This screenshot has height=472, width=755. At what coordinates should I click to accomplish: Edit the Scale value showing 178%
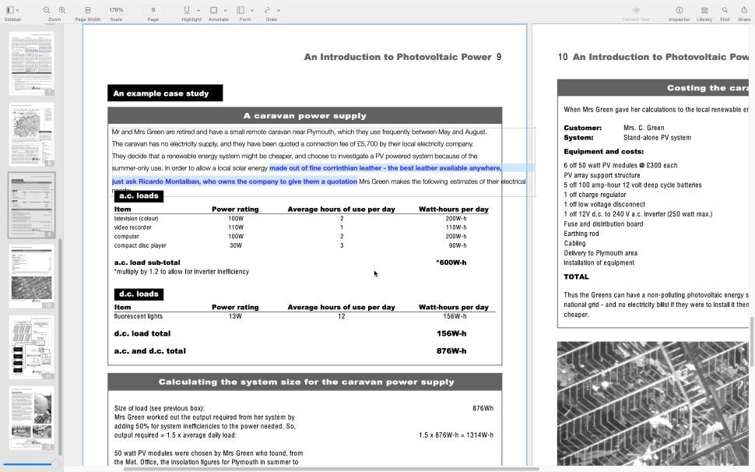[x=115, y=9]
